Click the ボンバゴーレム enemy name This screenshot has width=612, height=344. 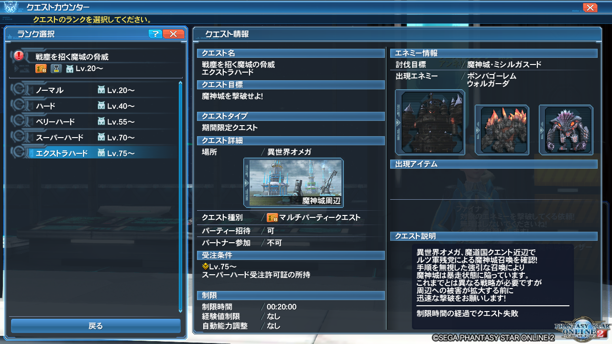click(x=492, y=76)
